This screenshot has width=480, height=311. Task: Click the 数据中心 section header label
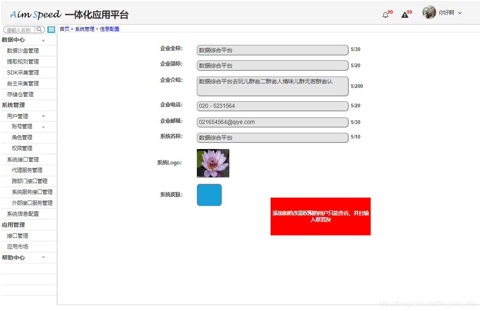13,40
